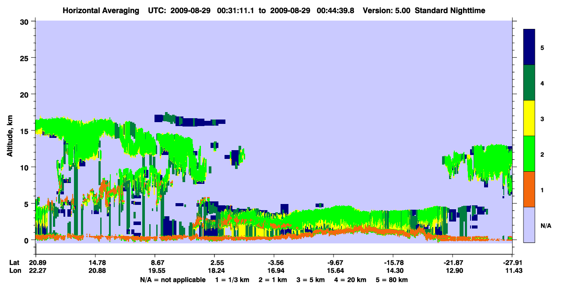Click the colorbar label 3
The image size is (569, 292).
(542, 118)
